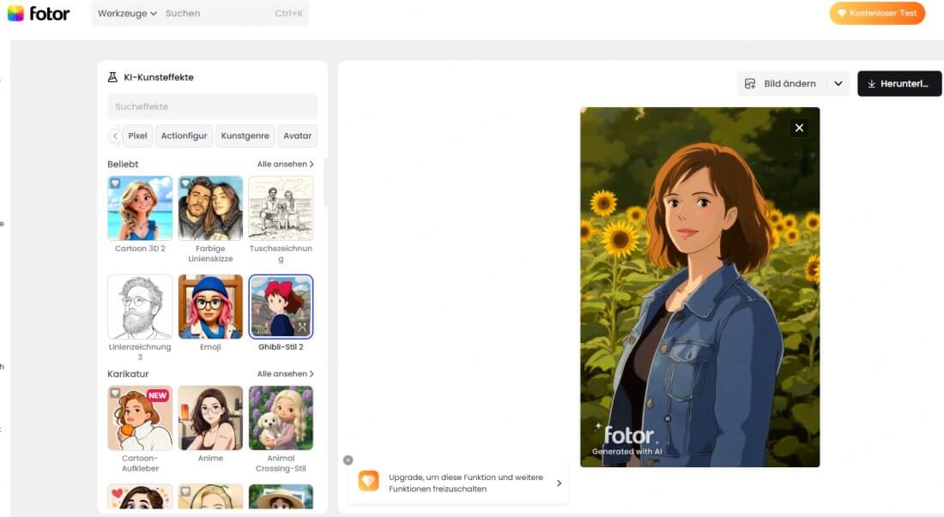Select the Kunstgenre category chip

click(245, 135)
